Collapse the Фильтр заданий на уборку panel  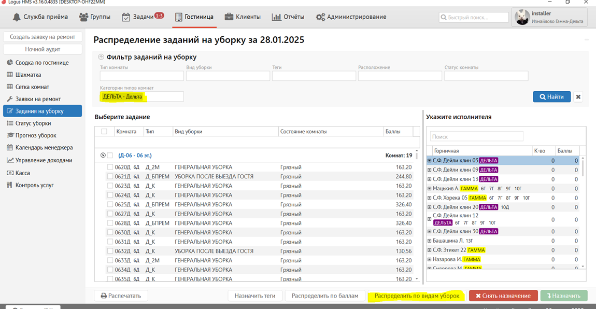[101, 57]
